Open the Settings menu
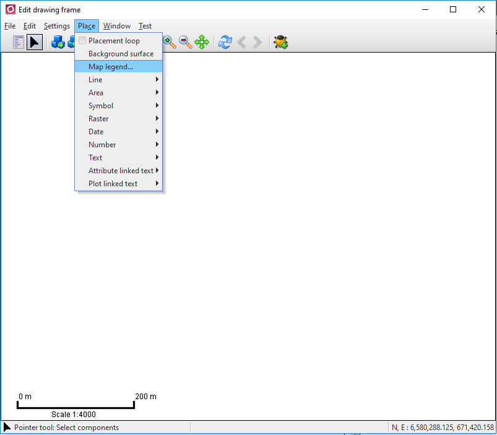497x435 pixels. [57, 26]
